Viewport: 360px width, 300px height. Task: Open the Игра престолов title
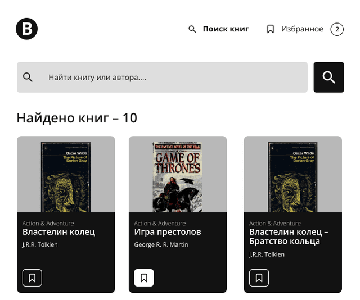click(168, 232)
